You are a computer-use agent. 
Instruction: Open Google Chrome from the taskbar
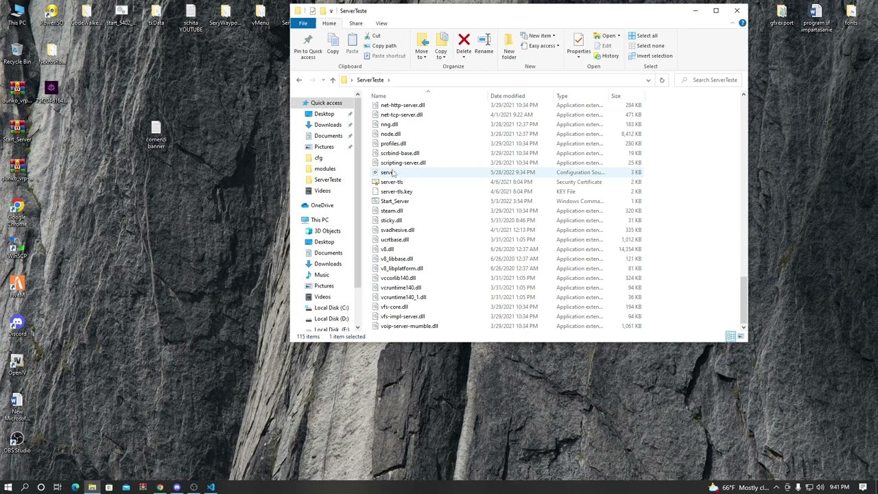tap(160, 487)
